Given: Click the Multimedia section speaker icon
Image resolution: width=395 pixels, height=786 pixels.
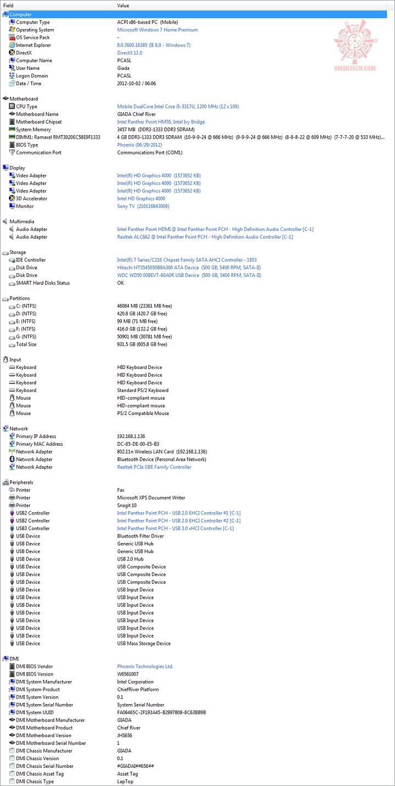Looking at the screenshot, I should point(5,222).
